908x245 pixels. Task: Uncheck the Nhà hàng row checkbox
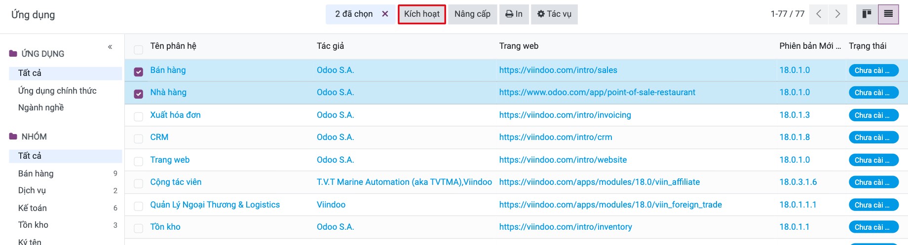click(x=139, y=94)
